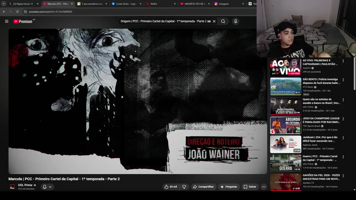Click the video title 'Marcola | PCC' heading
This screenshot has width=356, height=200.
point(64,179)
